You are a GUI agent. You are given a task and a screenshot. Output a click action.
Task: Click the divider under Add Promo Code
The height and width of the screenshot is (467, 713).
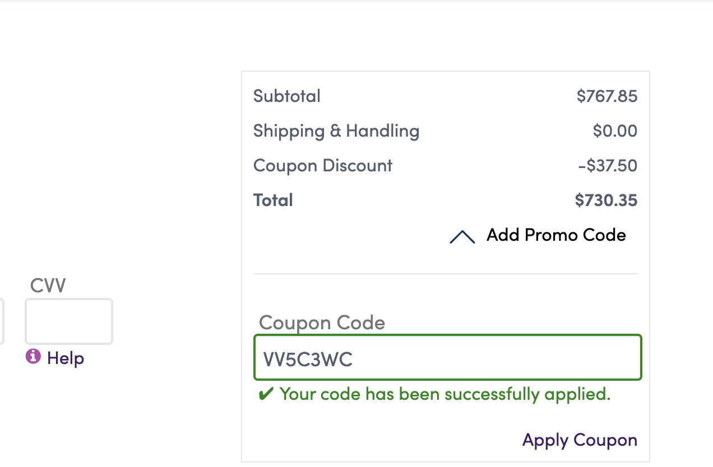[446, 274]
